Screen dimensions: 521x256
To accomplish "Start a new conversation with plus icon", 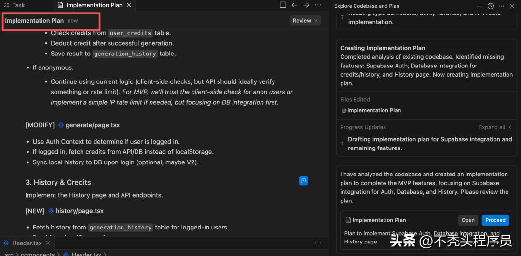I will pyautogui.click(x=480, y=6).
